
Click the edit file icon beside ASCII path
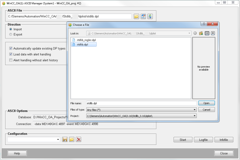click(x=143, y=17)
